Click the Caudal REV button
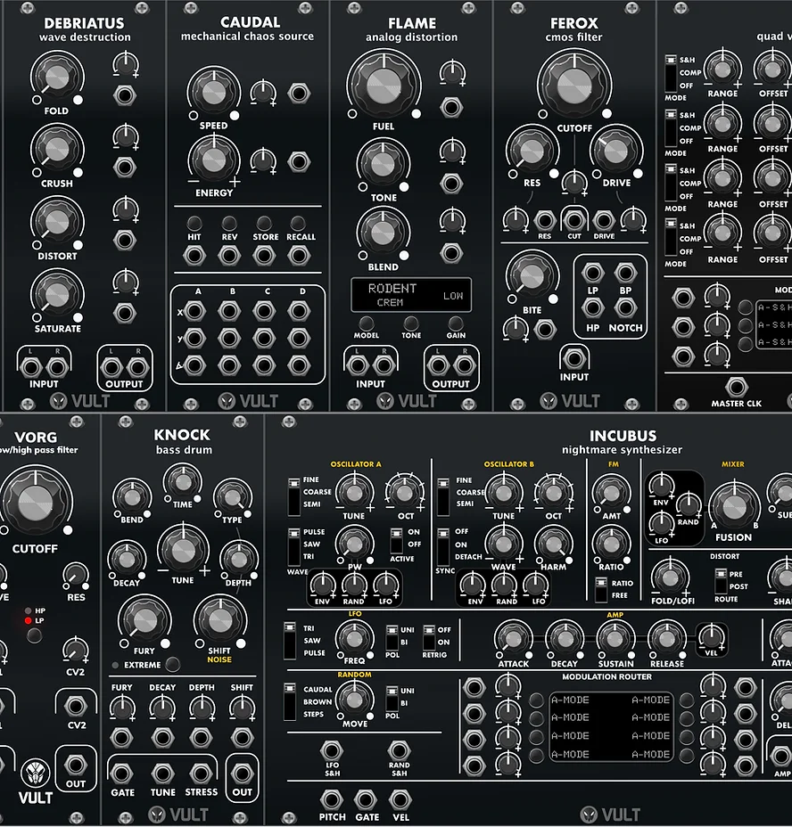The width and height of the screenshot is (792, 827). (228, 223)
